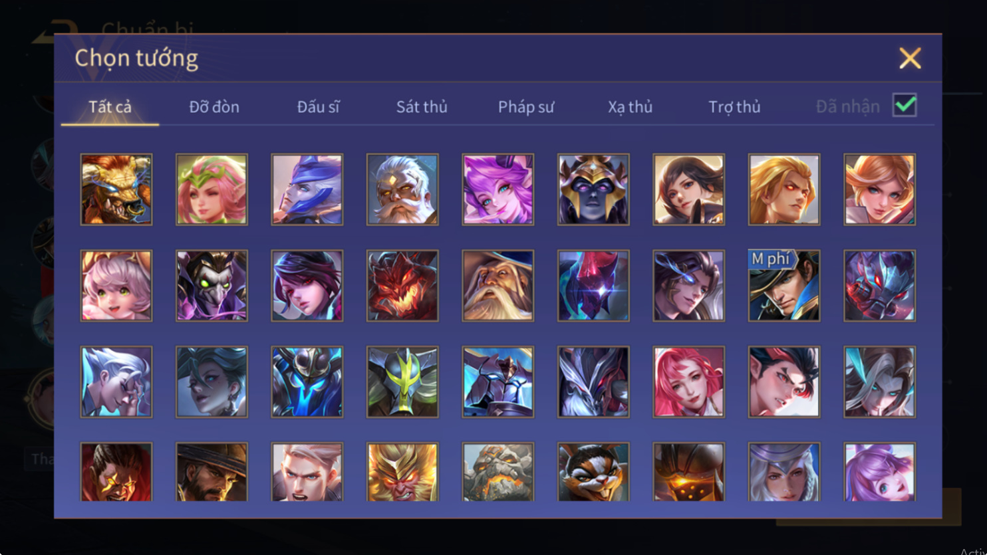The width and height of the screenshot is (987, 555).
Task: Filter by the Xạ thủ tab
Action: point(630,107)
